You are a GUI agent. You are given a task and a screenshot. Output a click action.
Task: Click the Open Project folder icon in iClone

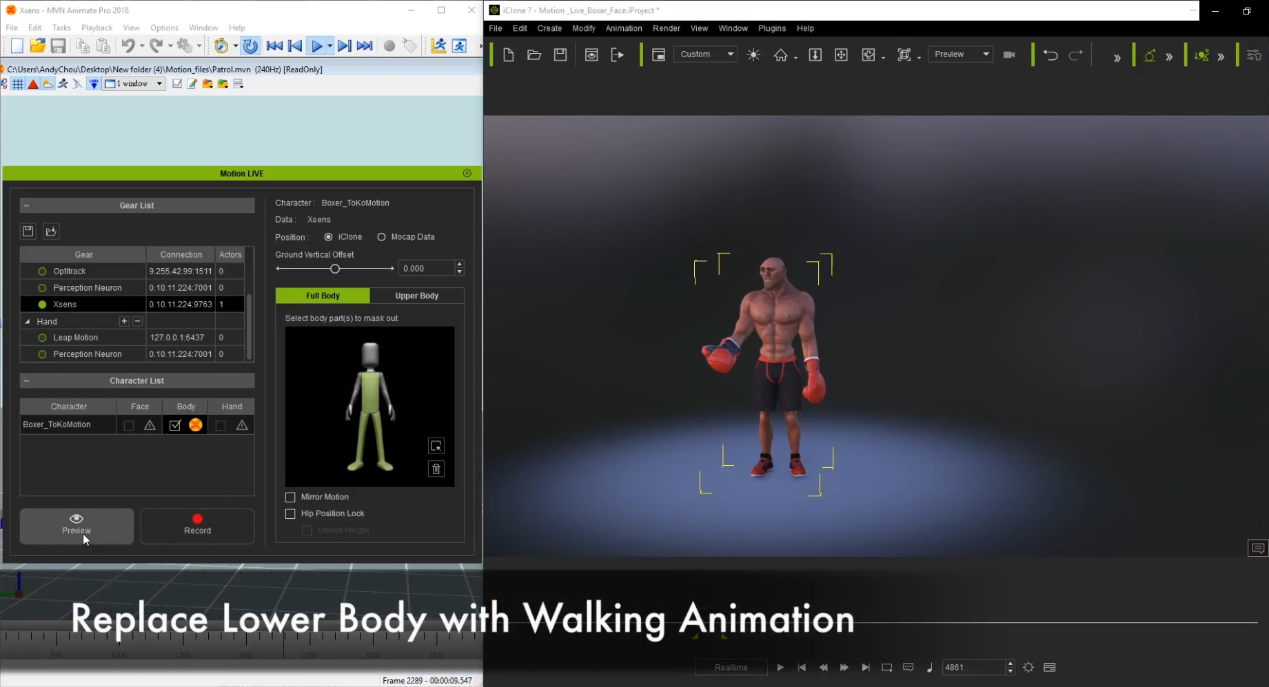point(534,55)
